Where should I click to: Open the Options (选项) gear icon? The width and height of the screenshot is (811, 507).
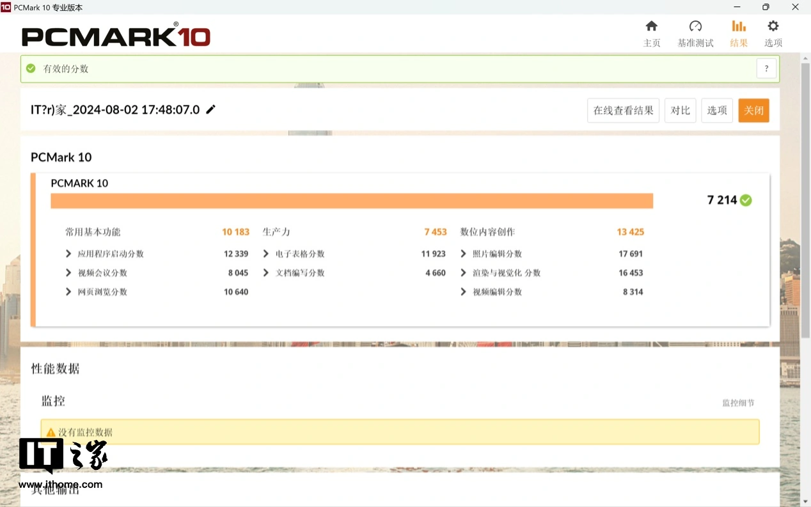click(773, 26)
